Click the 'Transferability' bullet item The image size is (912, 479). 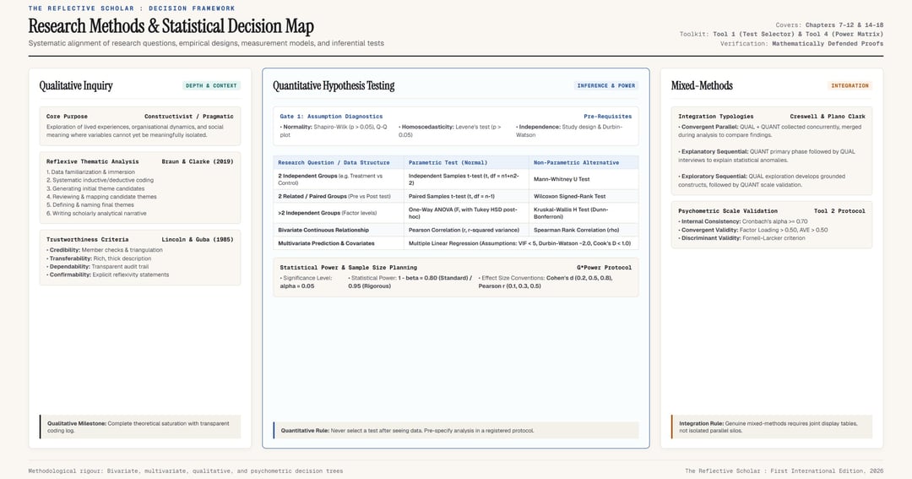99,259
